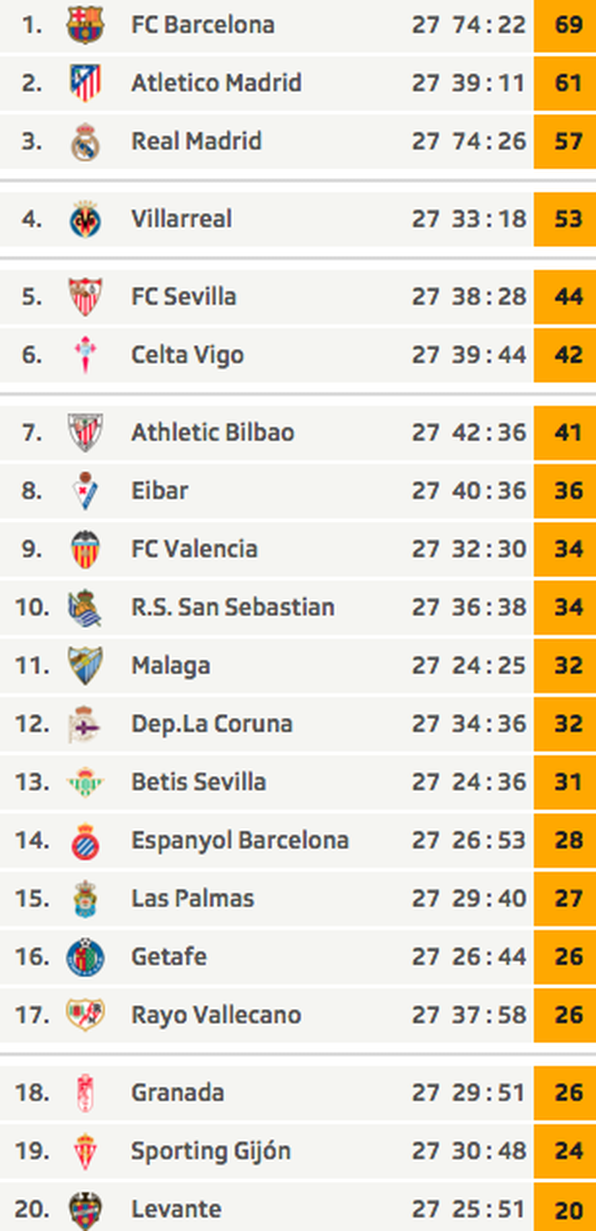The height and width of the screenshot is (1231, 596).
Task: Click the FC Barcelona club crest
Action: pyautogui.click(x=85, y=25)
